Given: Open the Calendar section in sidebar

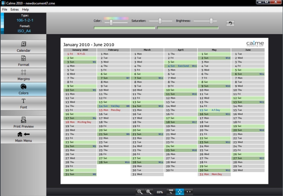Looking at the screenshot, I should 23,46.
